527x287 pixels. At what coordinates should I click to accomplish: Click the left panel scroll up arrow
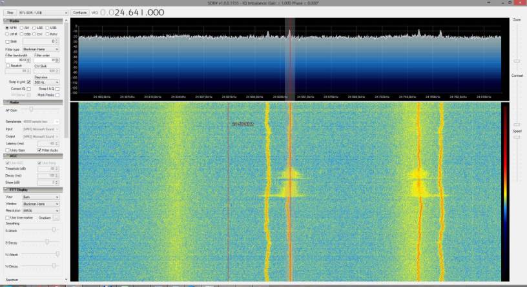click(67, 21)
